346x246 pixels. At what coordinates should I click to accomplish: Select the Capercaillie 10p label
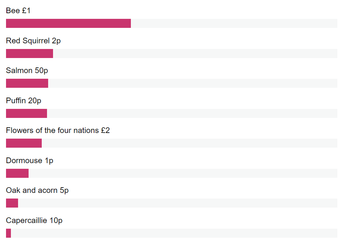pos(34,221)
